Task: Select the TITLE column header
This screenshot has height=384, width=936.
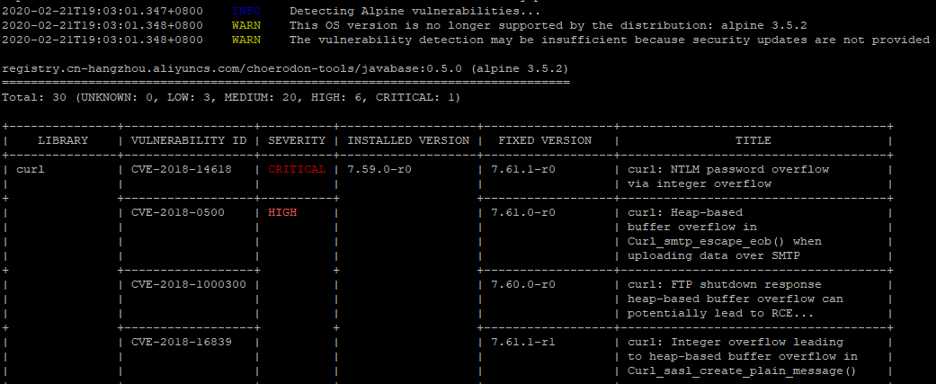Action: pyautogui.click(x=753, y=140)
